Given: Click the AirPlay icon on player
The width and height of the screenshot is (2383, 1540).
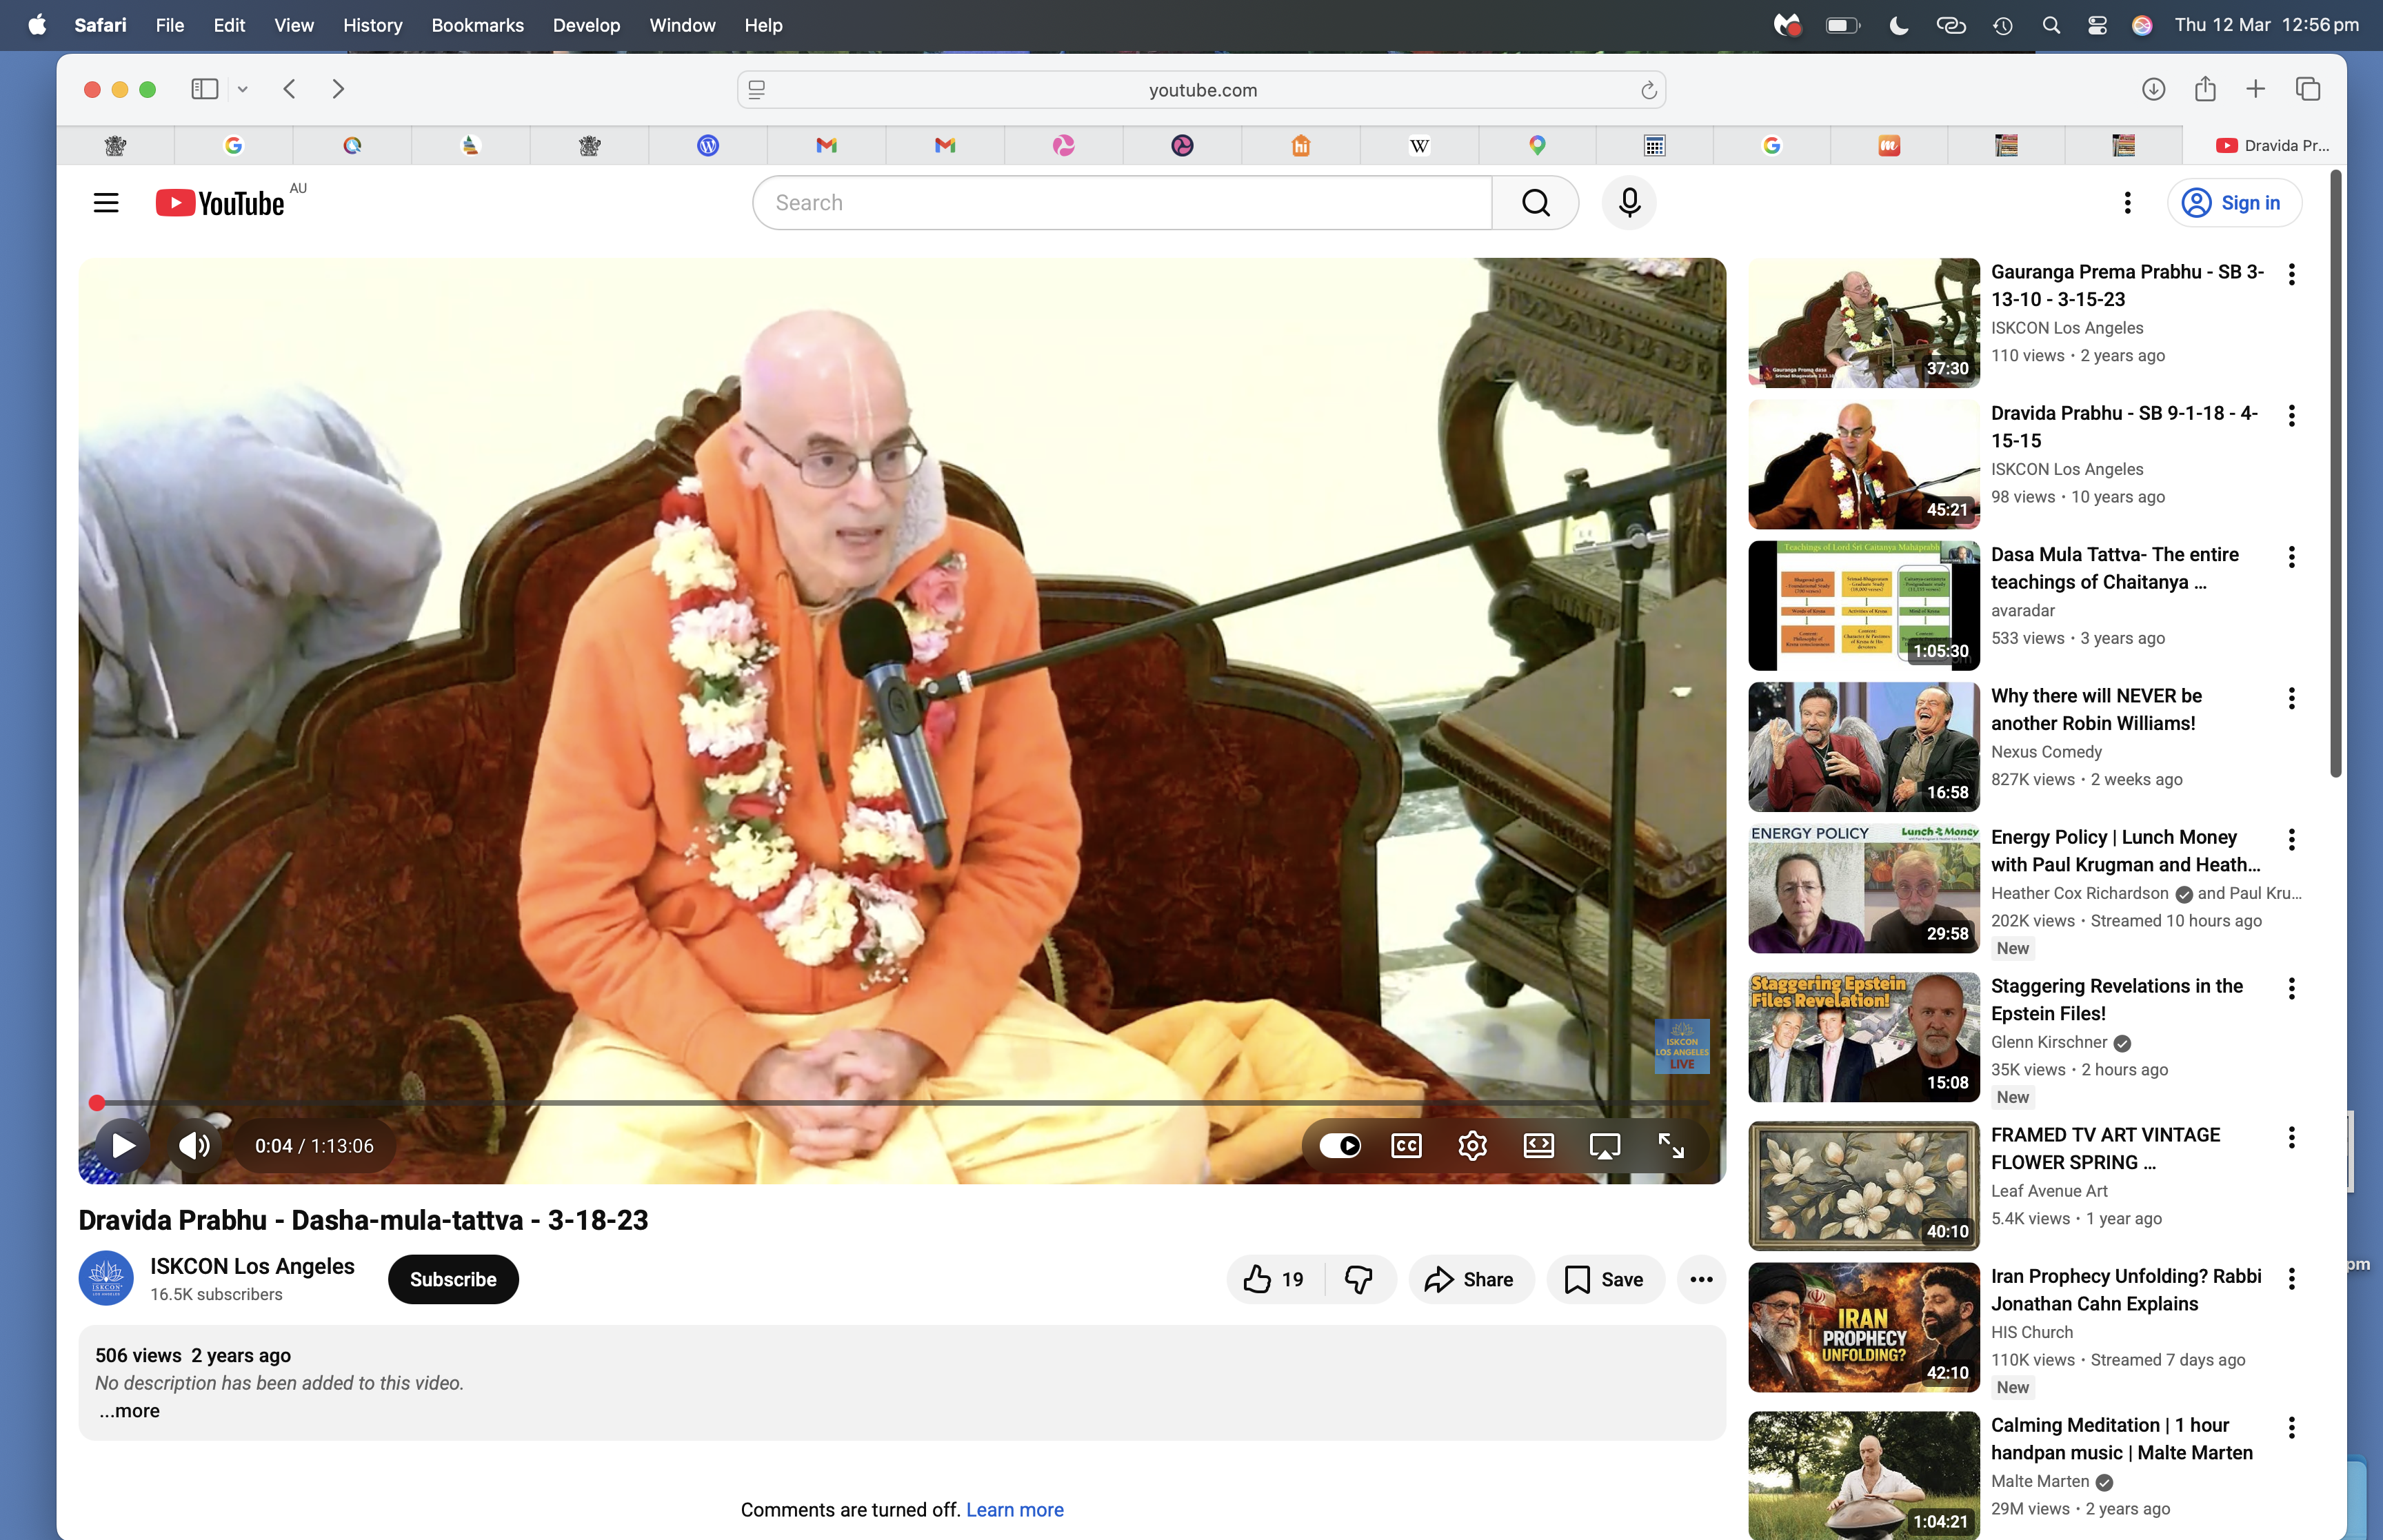Looking at the screenshot, I should click(1604, 1145).
